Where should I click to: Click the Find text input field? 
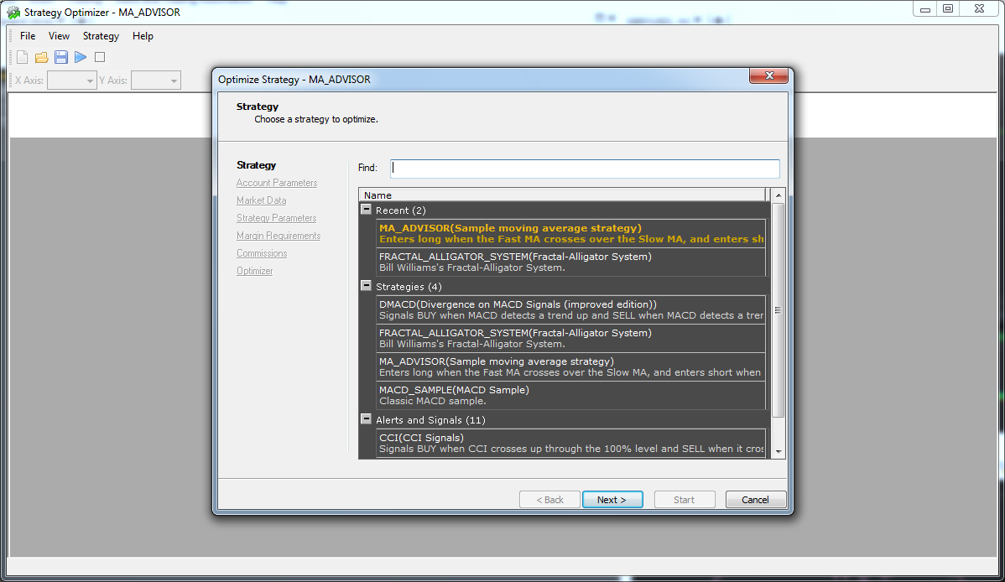tap(585, 168)
